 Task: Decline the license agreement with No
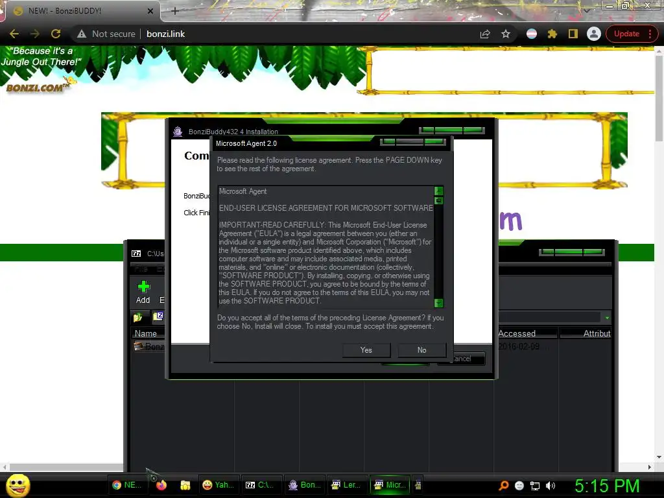[421, 350]
